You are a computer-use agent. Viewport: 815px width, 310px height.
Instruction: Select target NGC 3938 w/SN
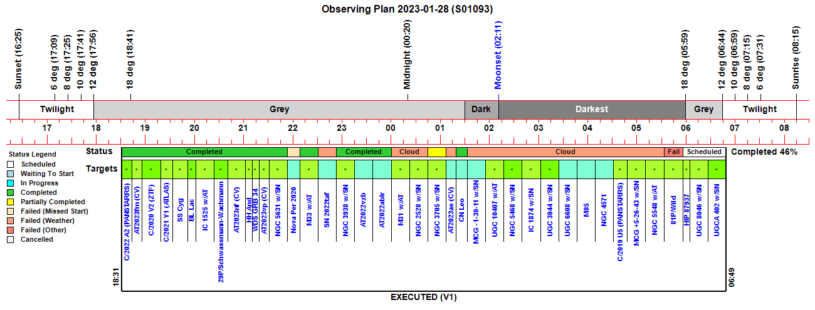pos(345,209)
